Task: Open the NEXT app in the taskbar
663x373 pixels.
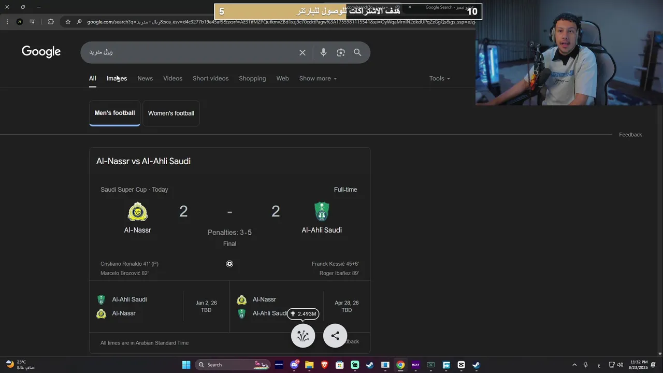Action: pos(415,365)
